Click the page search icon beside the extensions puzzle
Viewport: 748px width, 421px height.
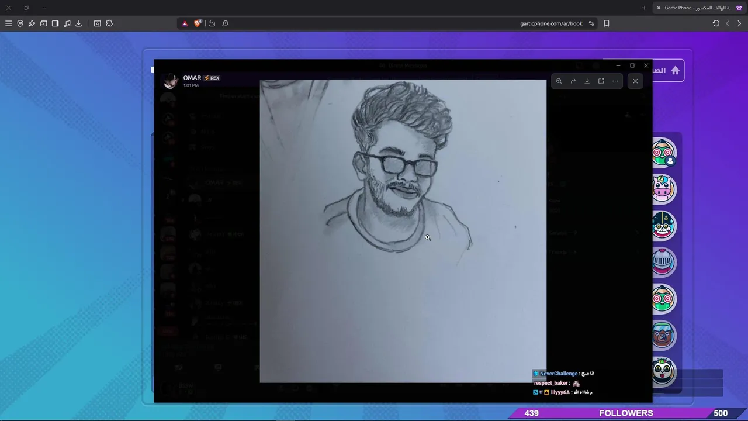(97, 23)
